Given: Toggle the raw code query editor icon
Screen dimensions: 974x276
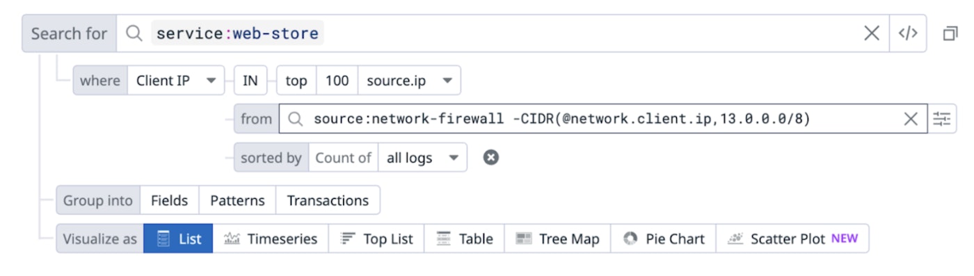Looking at the screenshot, I should click(908, 33).
